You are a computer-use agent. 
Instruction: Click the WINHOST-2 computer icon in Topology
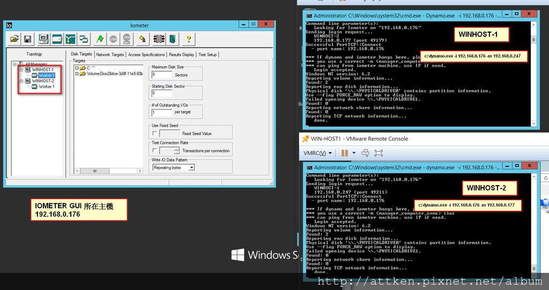pyautogui.click(x=28, y=81)
